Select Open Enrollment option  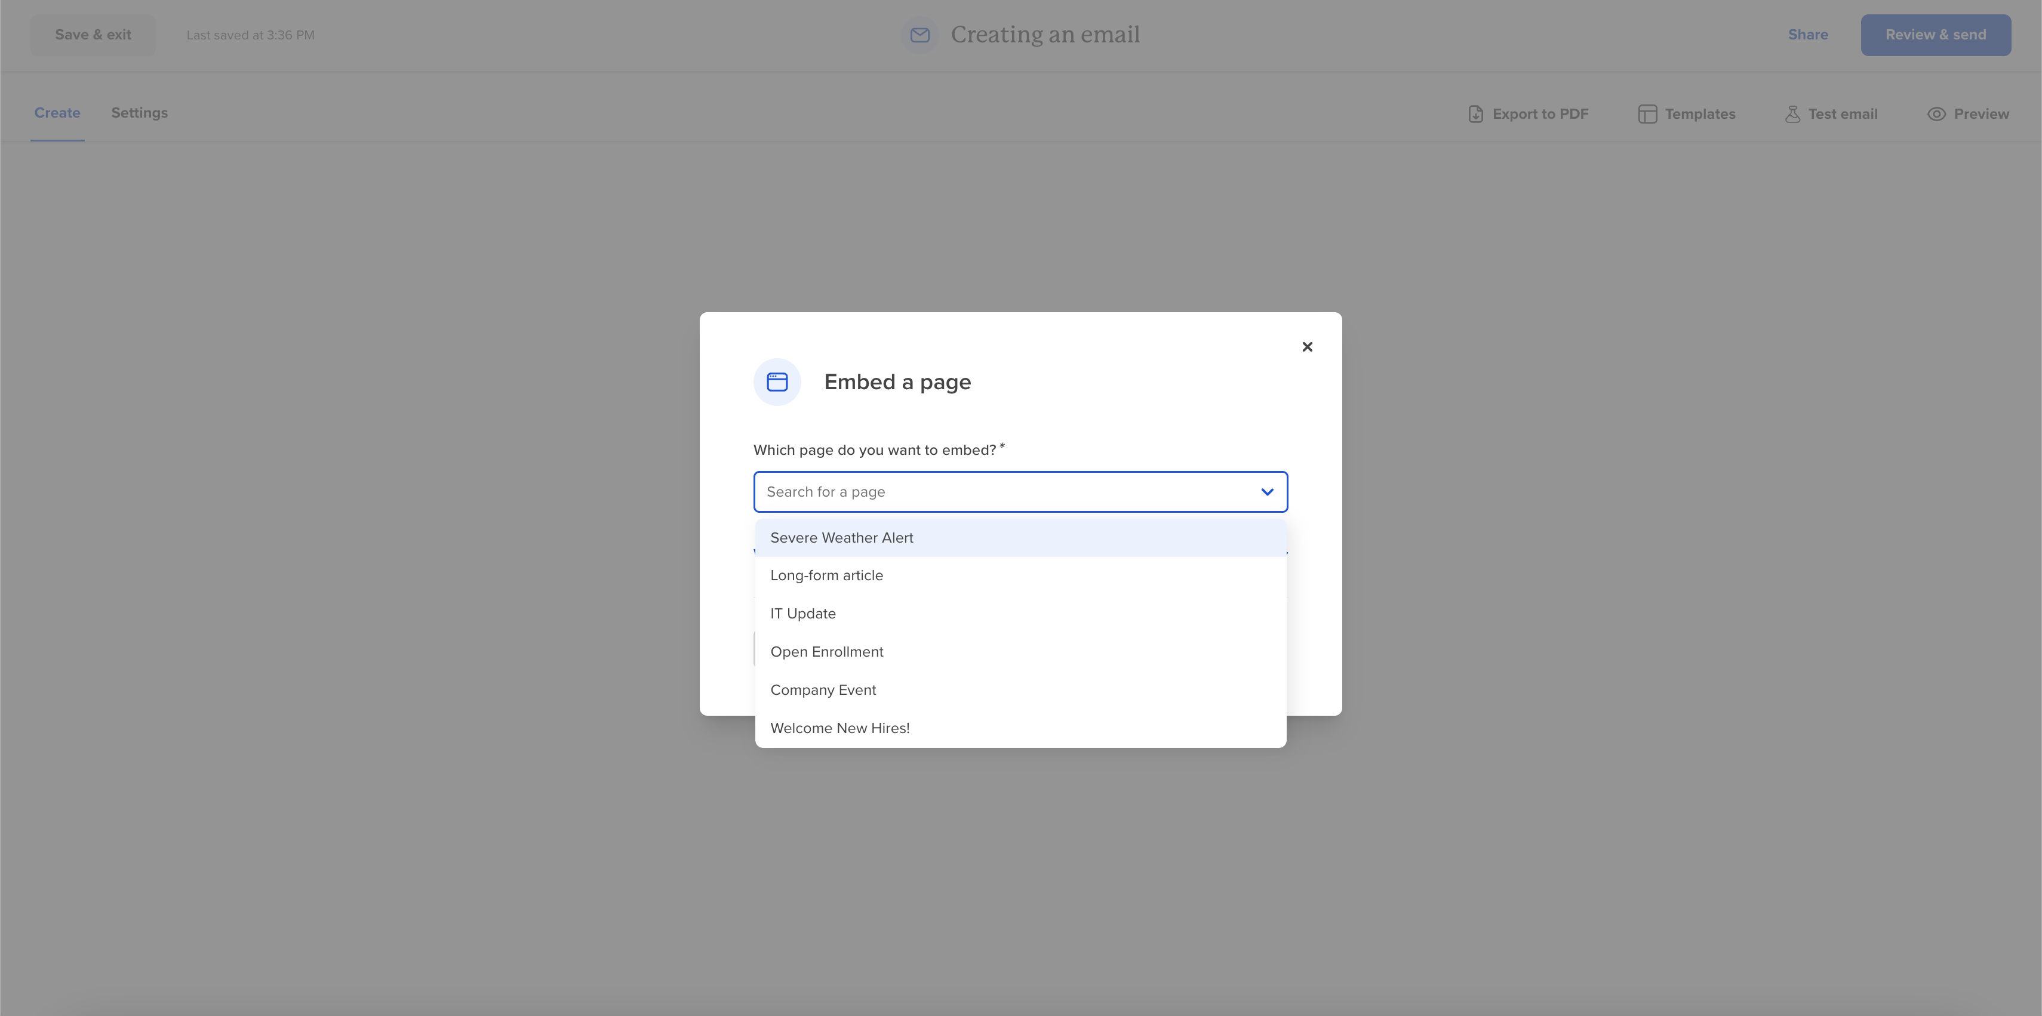1020,651
